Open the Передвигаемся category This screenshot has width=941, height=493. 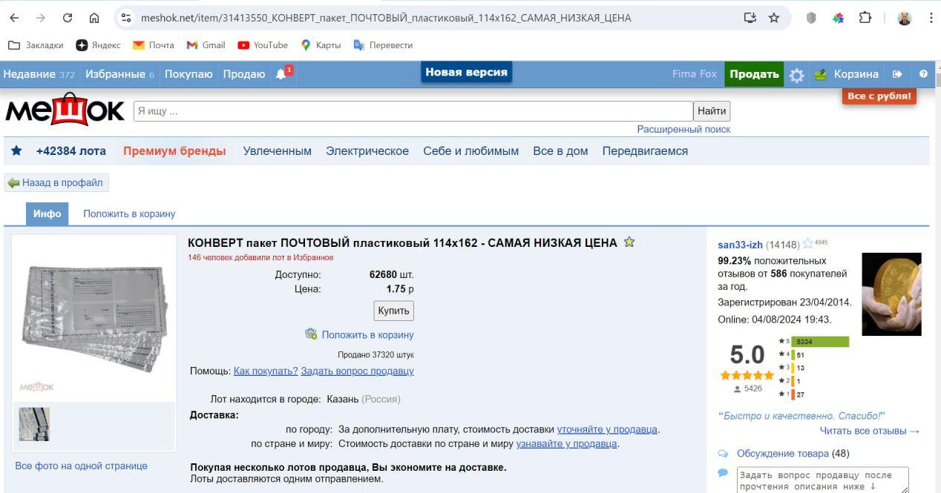point(645,151)
